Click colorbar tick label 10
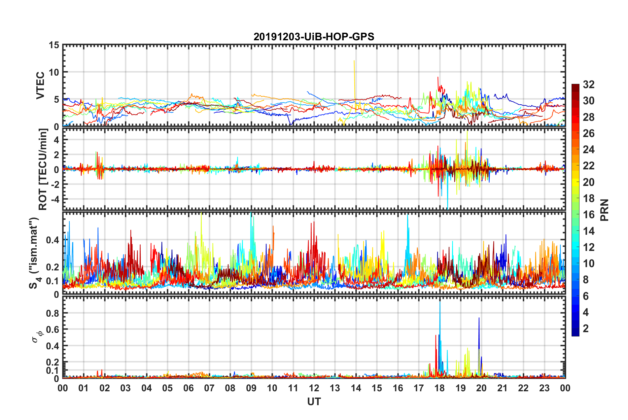 point(589,263)
